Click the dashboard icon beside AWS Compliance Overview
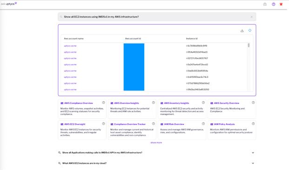Image resolution: width=289 pixels, height=170 pixels. pos(62,103)
